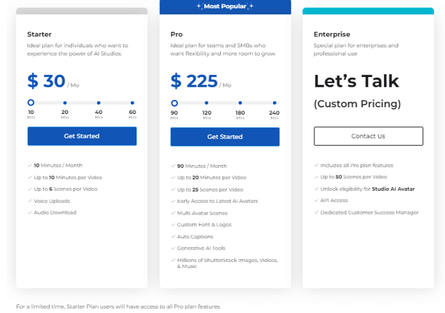
Task: Click the checkmark beside Auto Captions
Action: click(x=173, y=237)
